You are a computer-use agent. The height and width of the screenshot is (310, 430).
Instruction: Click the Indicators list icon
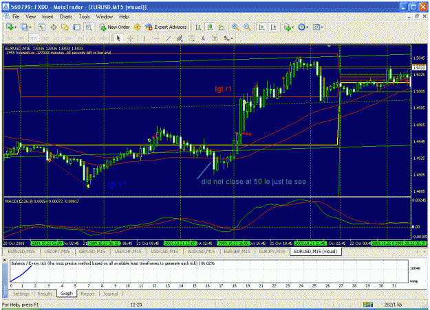[x=288, y=27]
